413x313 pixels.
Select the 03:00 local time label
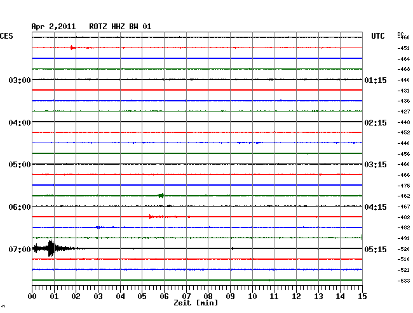click(20, 80)
